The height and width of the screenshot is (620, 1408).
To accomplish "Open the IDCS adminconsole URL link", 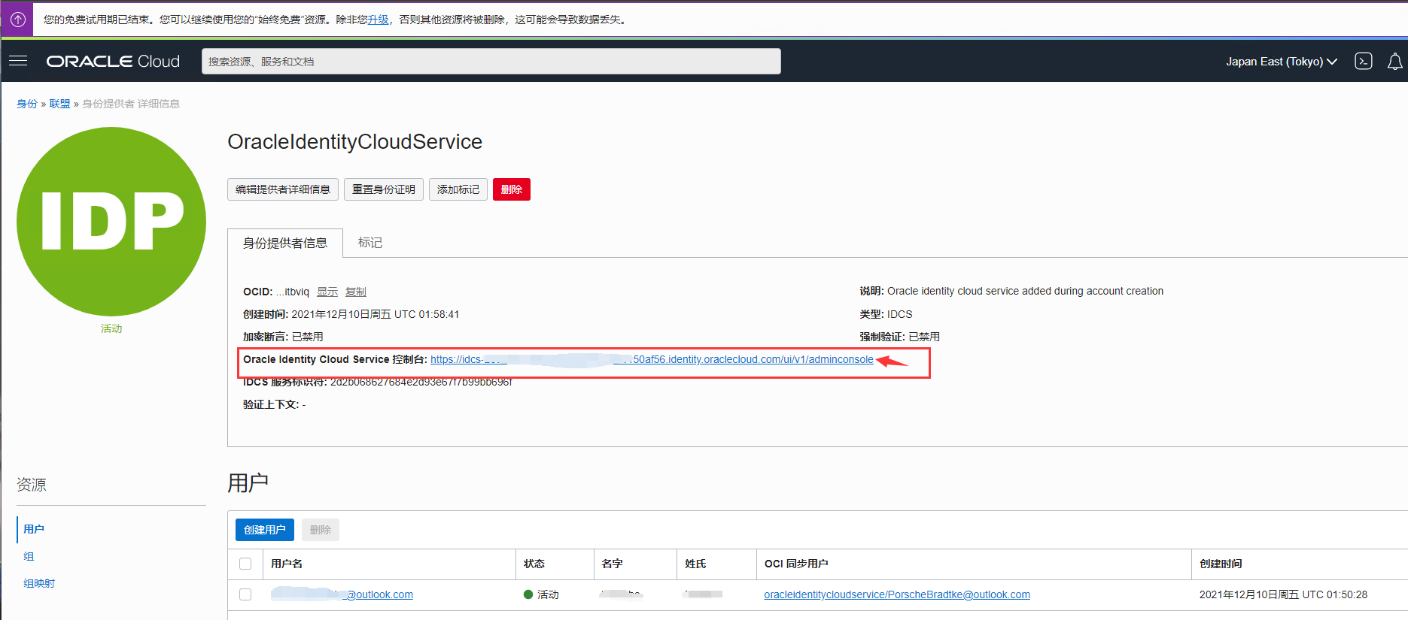I will [652, 359].
